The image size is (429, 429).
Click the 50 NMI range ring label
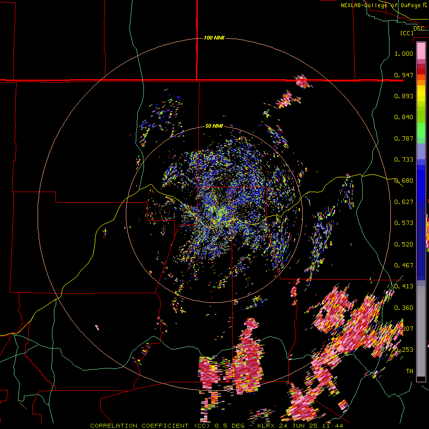pos(214,126)
